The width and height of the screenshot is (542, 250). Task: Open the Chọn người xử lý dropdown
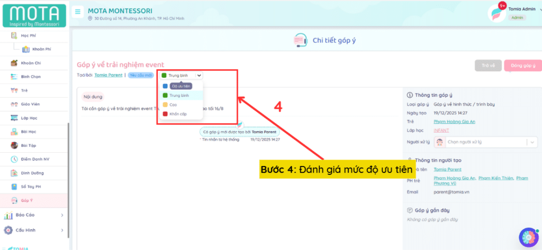pyautogui.click(x=486, y=142)
